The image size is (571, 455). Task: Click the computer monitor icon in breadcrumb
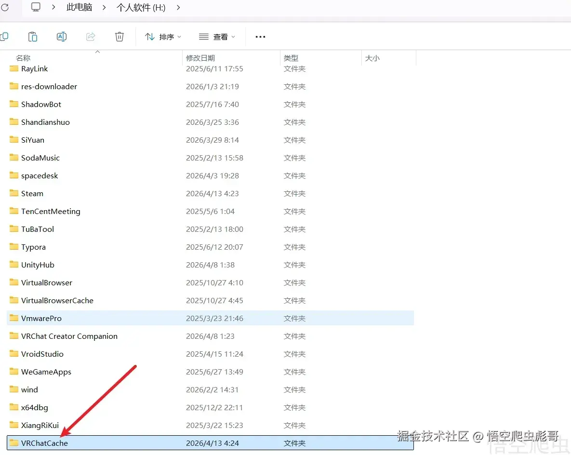click(36, 7)
